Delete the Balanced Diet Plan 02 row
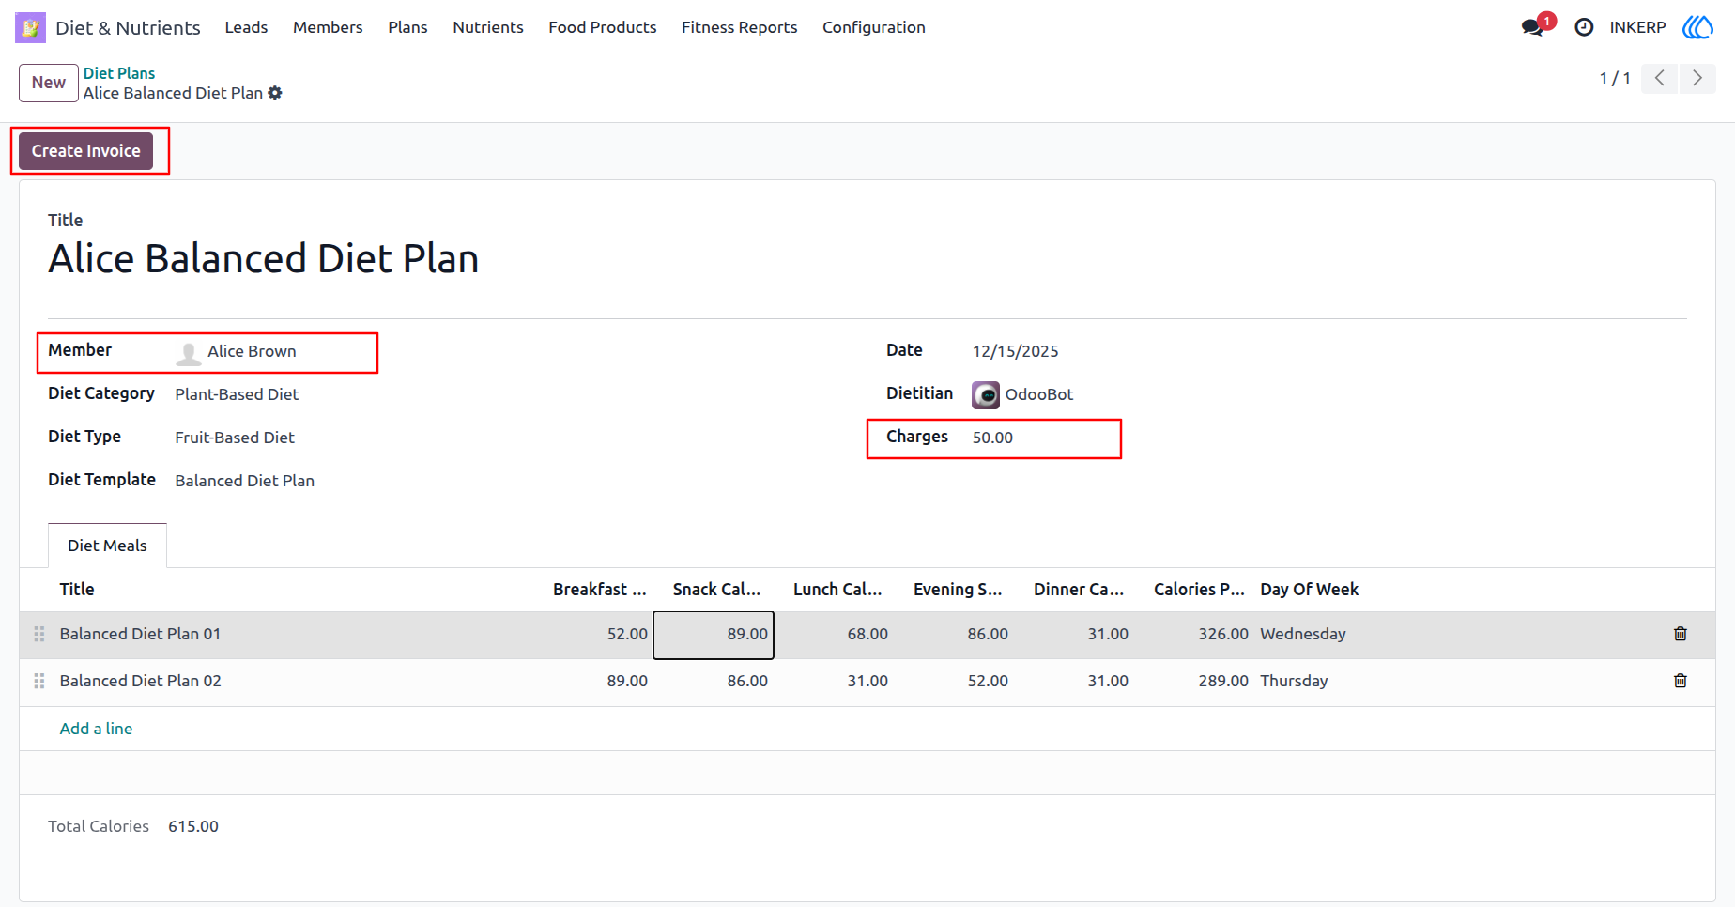The height and width of the screenshot is (907, 1735). pos(1681,681)
